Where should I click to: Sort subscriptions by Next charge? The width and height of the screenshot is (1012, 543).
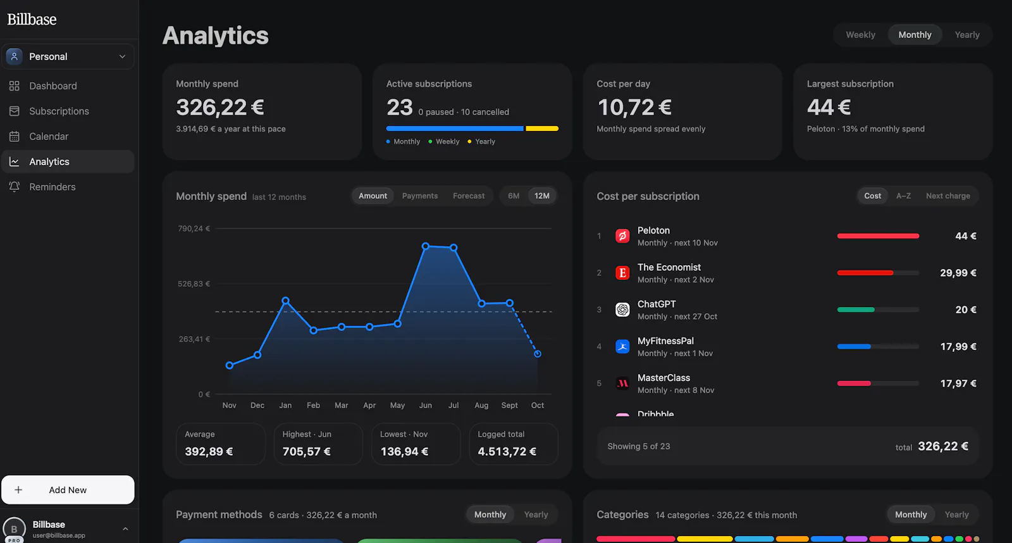947,196
